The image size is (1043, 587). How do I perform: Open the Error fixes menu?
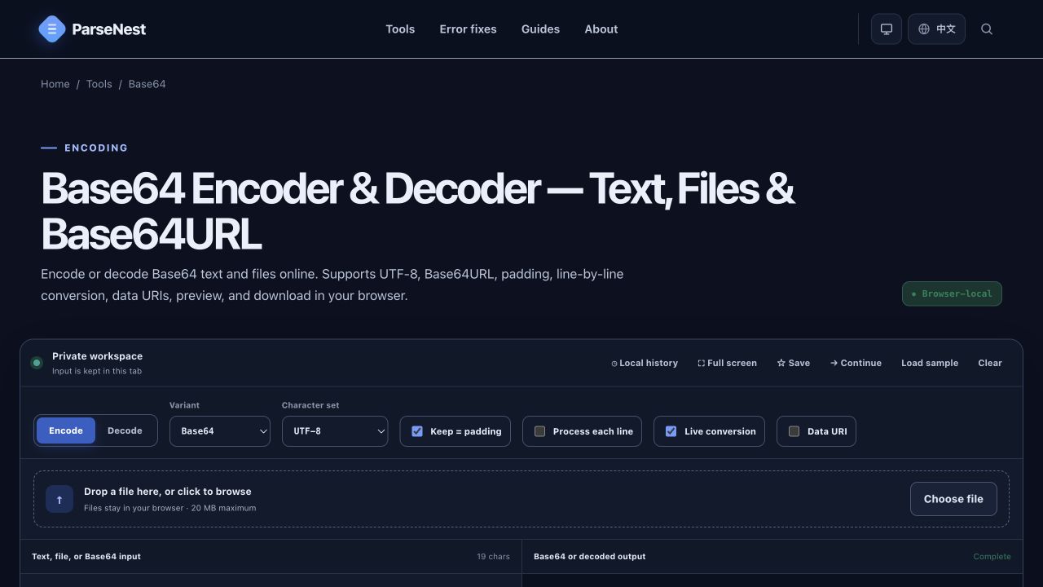pos(468,29)
